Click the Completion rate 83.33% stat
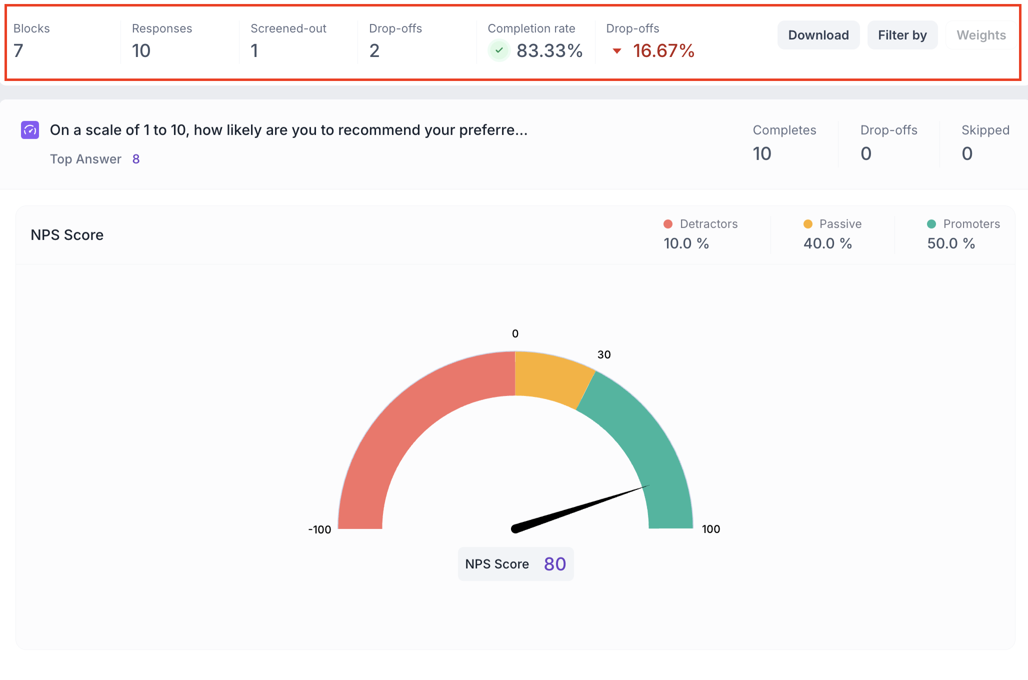The image size is (1028, 680). point(549,50)
